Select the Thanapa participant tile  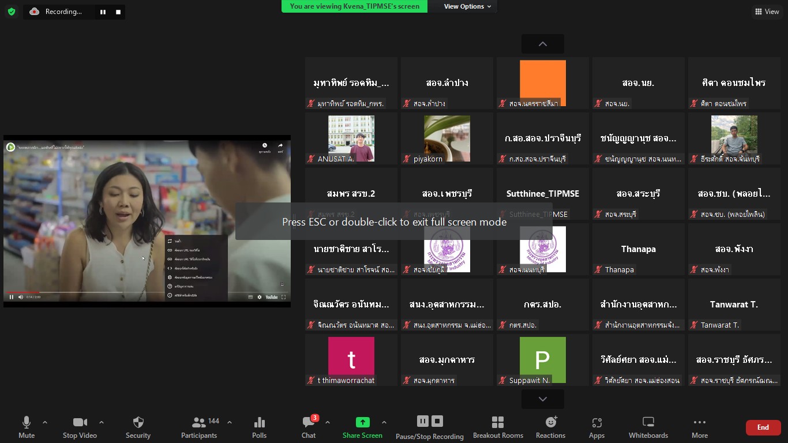[x=639, y=249]
